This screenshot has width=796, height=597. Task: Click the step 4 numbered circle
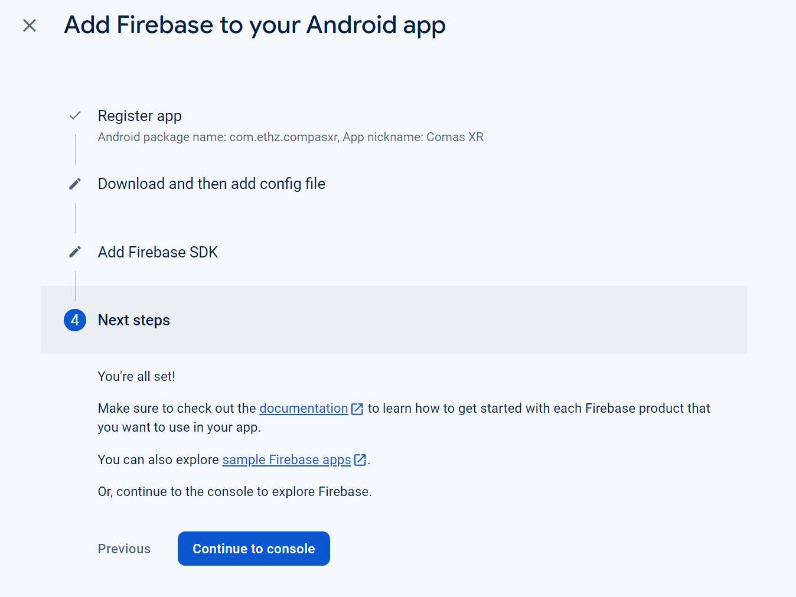point(75,319)
